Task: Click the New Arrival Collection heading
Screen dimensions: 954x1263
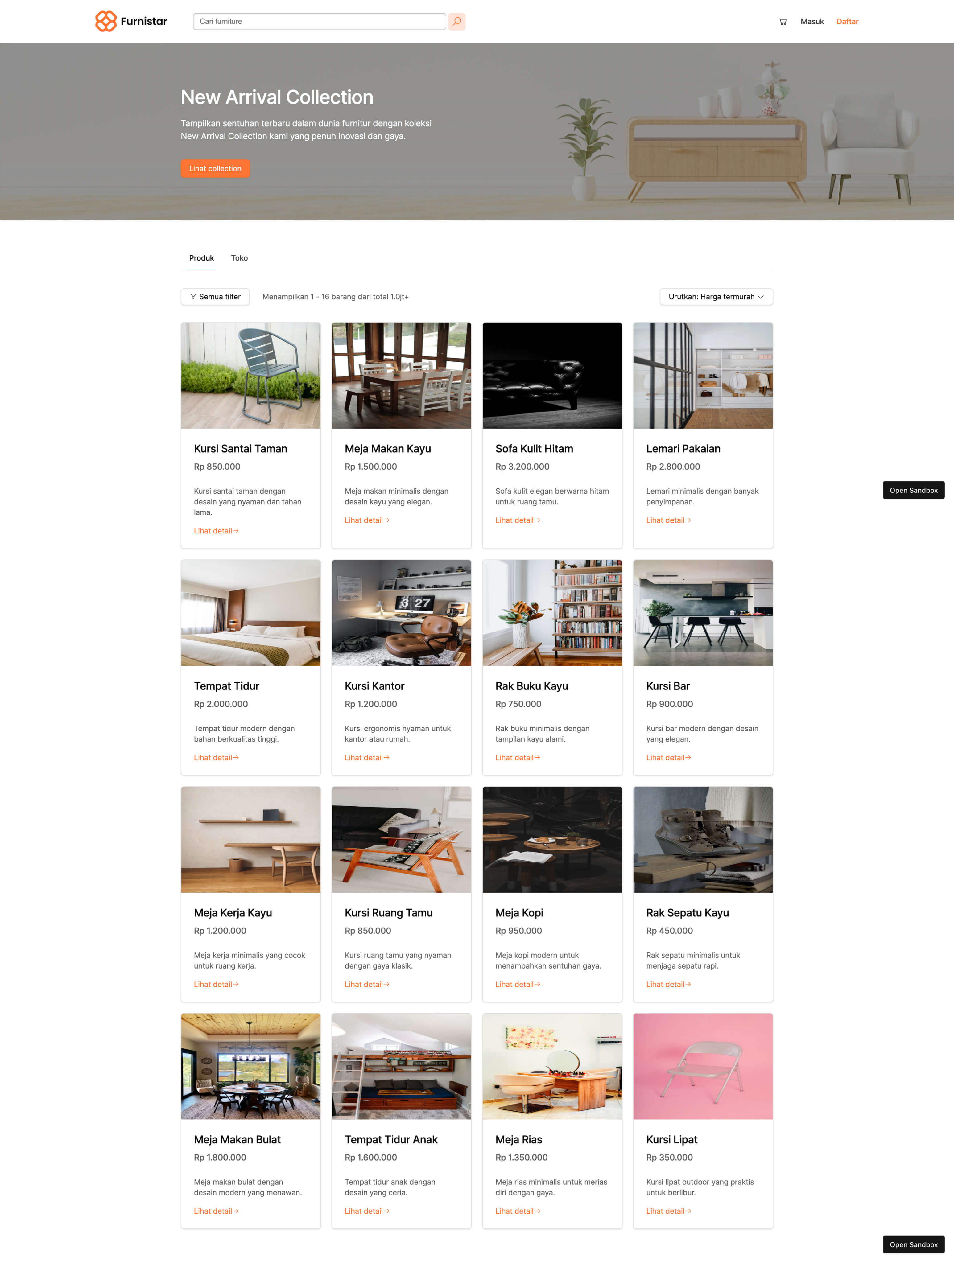Action: coord(277,97)
